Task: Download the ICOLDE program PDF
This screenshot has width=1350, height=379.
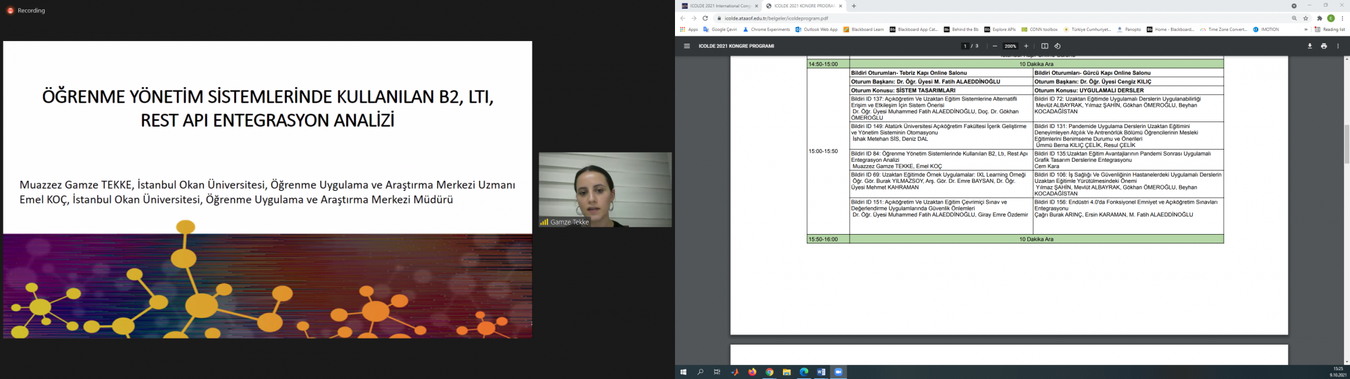Action: click(1309, 46)
